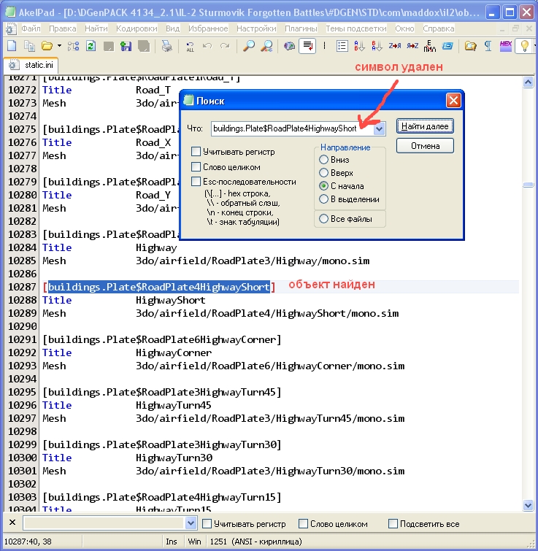
Task: Click the globe/codepage toolbar icon
Action: click(289, 46)
